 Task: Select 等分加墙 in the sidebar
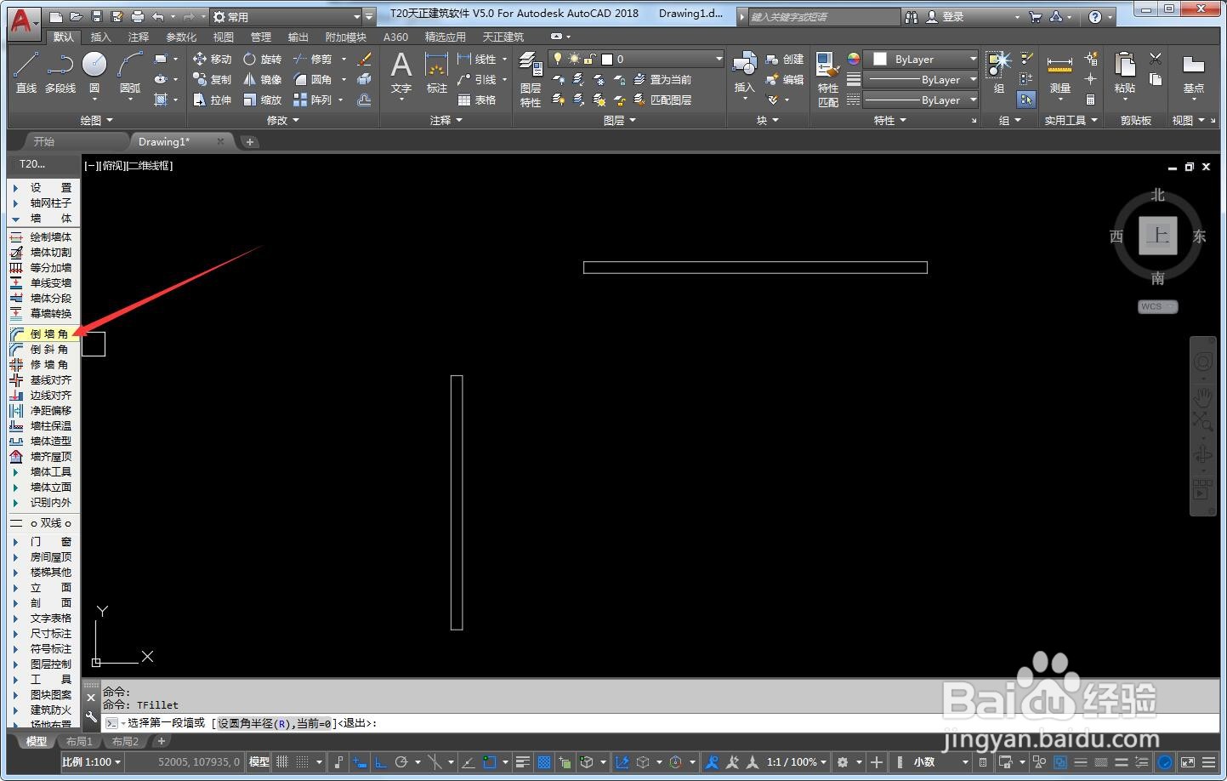[43, 268]
